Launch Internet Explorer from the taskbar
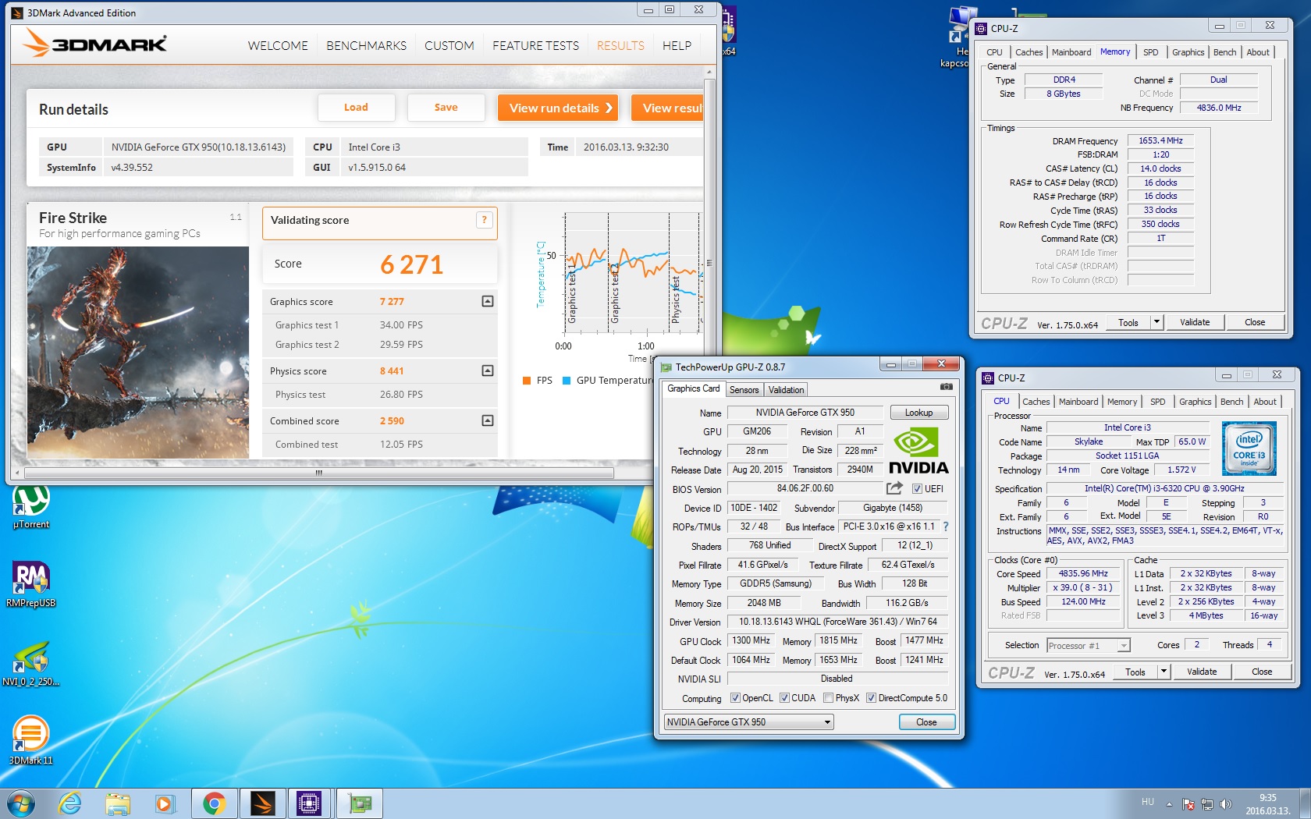 click(70, 803)
